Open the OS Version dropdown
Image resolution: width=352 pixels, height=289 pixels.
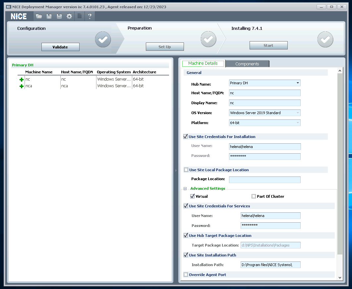coord(298,113)
